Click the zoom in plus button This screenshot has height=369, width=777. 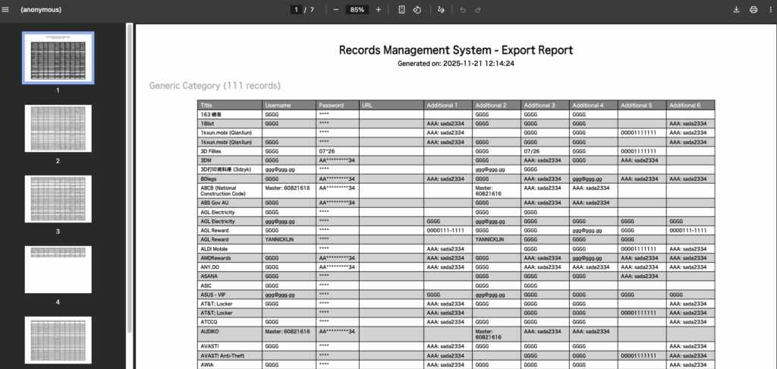point(379,10)
